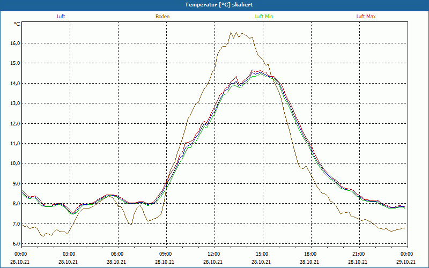Click the 12,0 y-axis value
Screen dimensions: 429x268
pos(16,124)
